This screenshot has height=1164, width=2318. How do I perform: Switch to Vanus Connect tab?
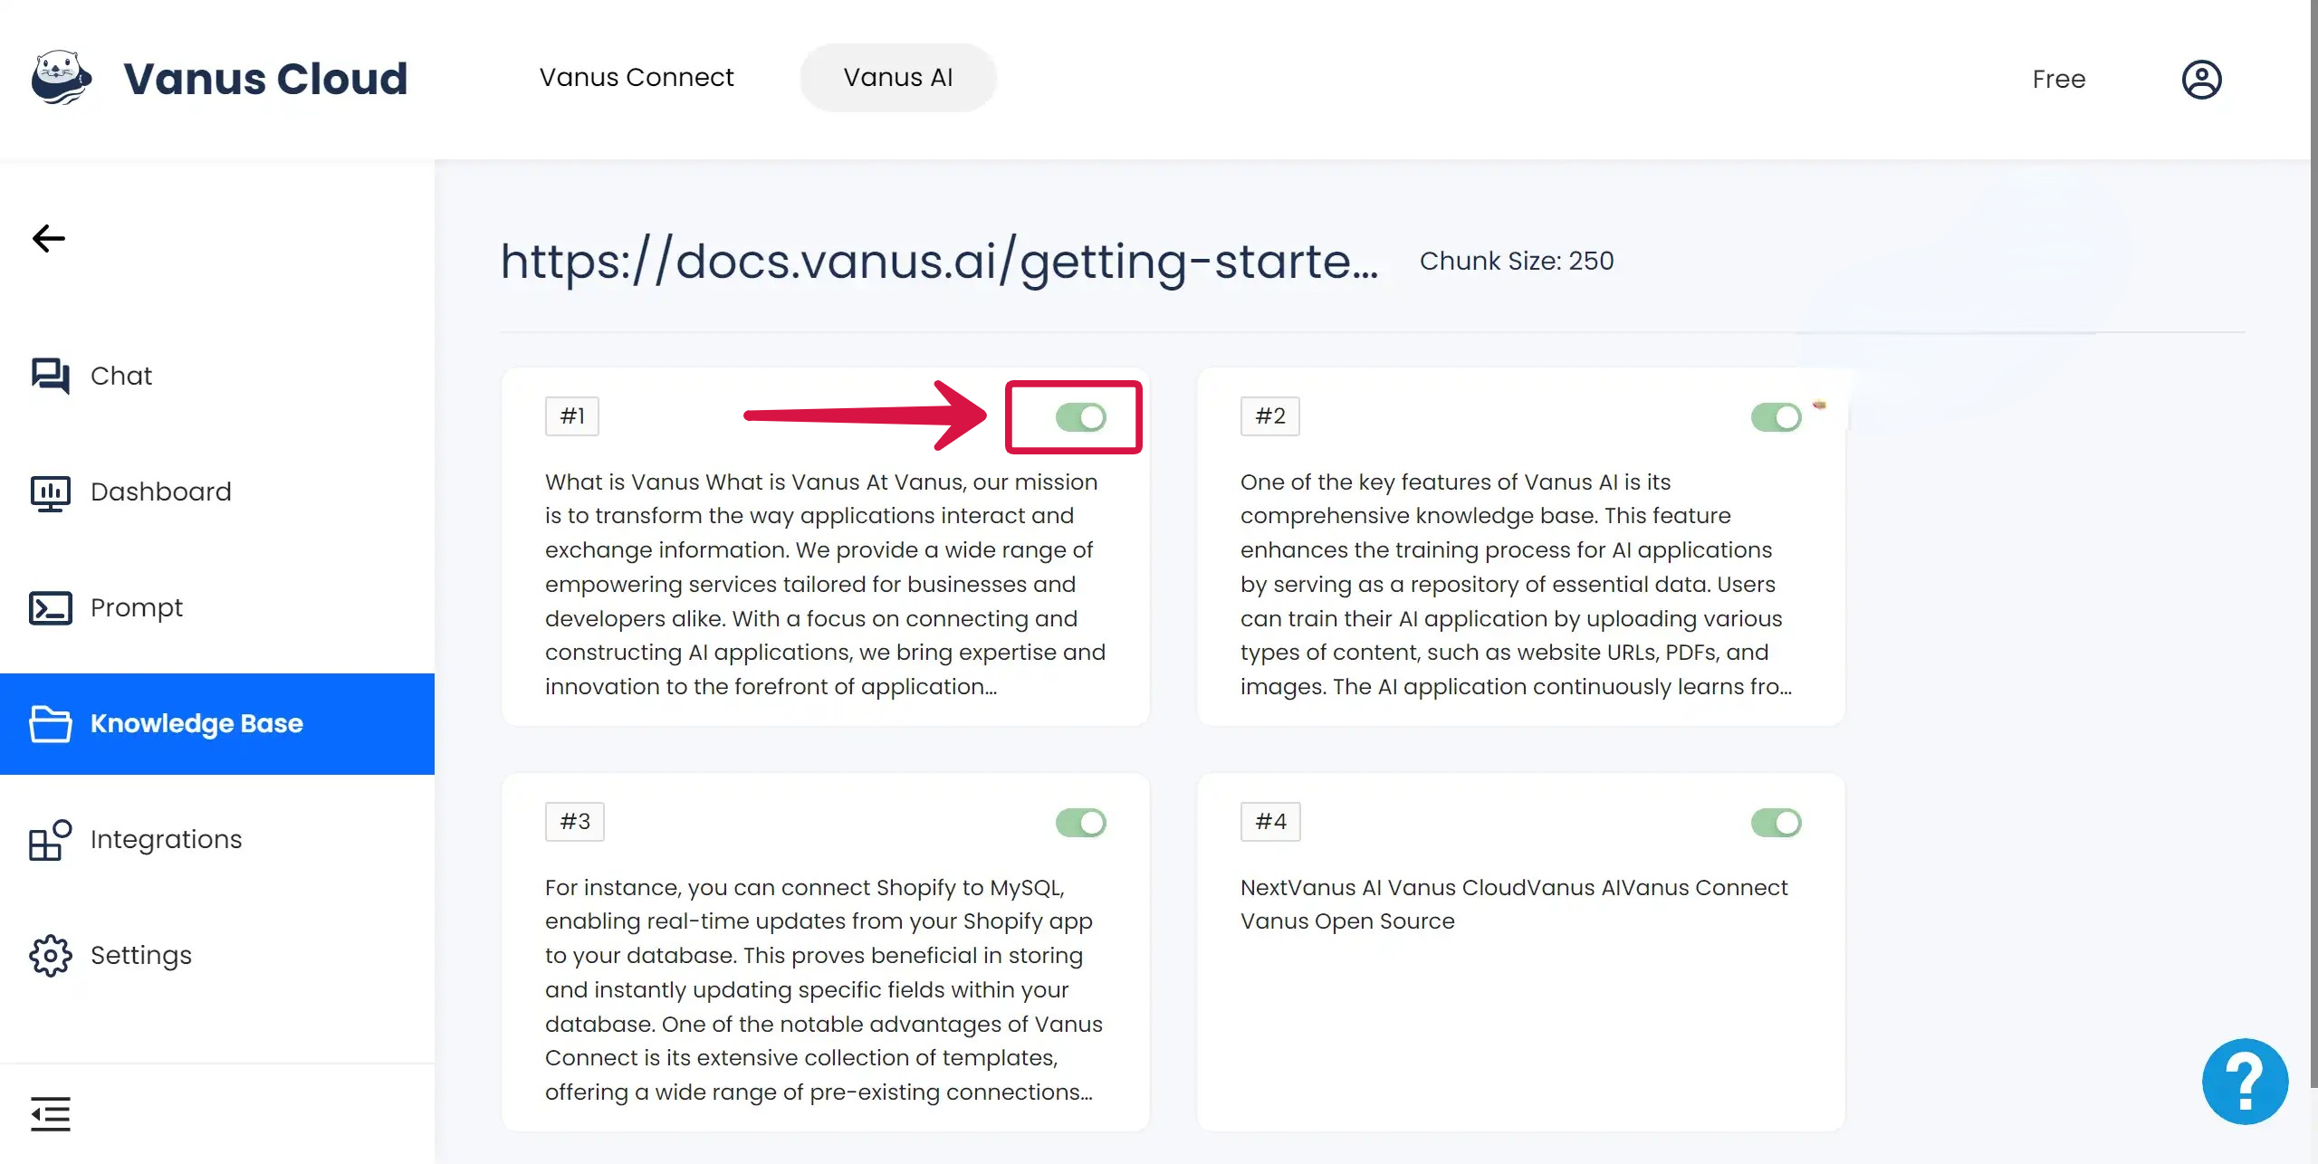point(637,77)
